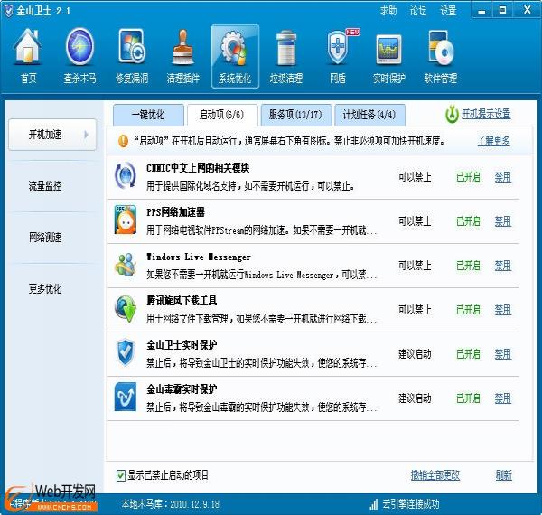Screen dimensions: 542x515
Task: Toggle 显示已禁止启动的项目 checkbox
Action: pos(122,475)
